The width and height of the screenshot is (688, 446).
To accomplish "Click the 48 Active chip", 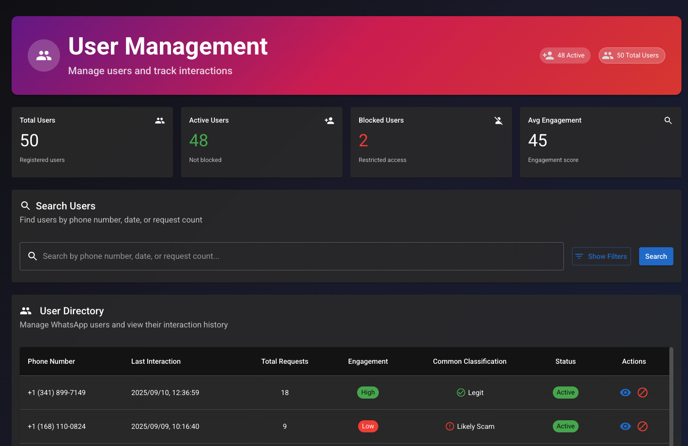I will 565,55.
